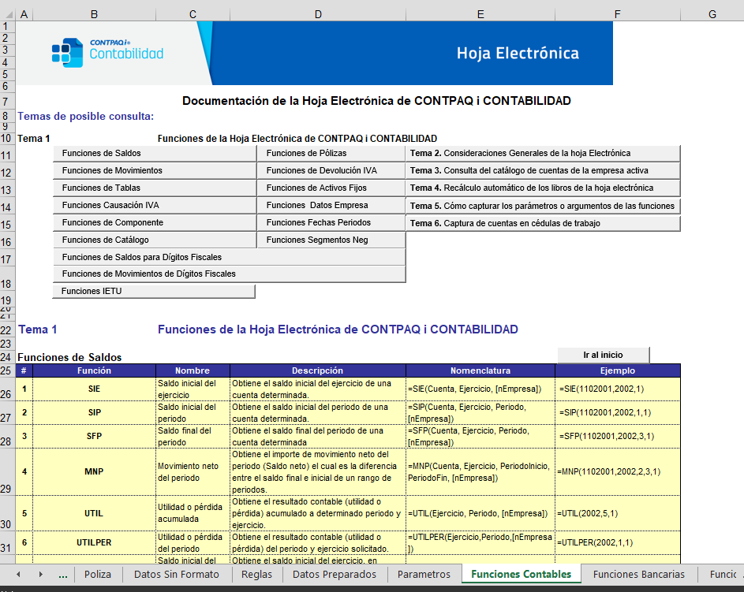This screenshot has height=592, width=744.
Task: Open Funciones Fechas Periodos section
Action: 331,223
